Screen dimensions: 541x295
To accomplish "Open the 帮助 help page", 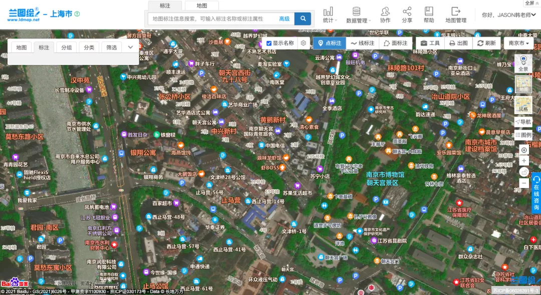I will tap(429, 15).
